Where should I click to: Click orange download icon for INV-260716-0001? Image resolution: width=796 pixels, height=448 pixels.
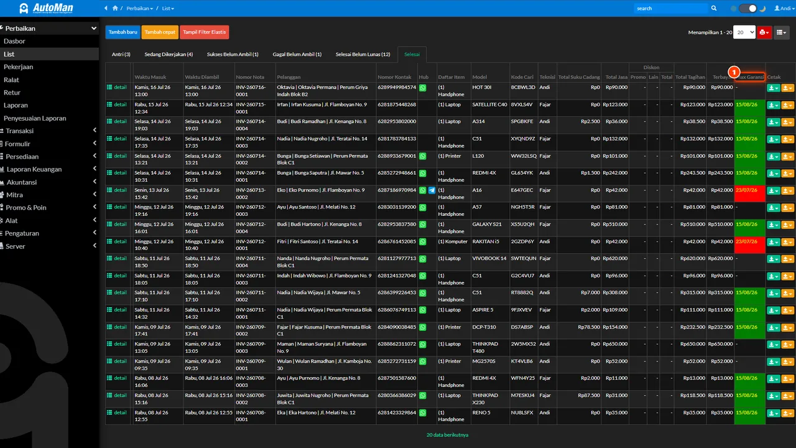787,88
